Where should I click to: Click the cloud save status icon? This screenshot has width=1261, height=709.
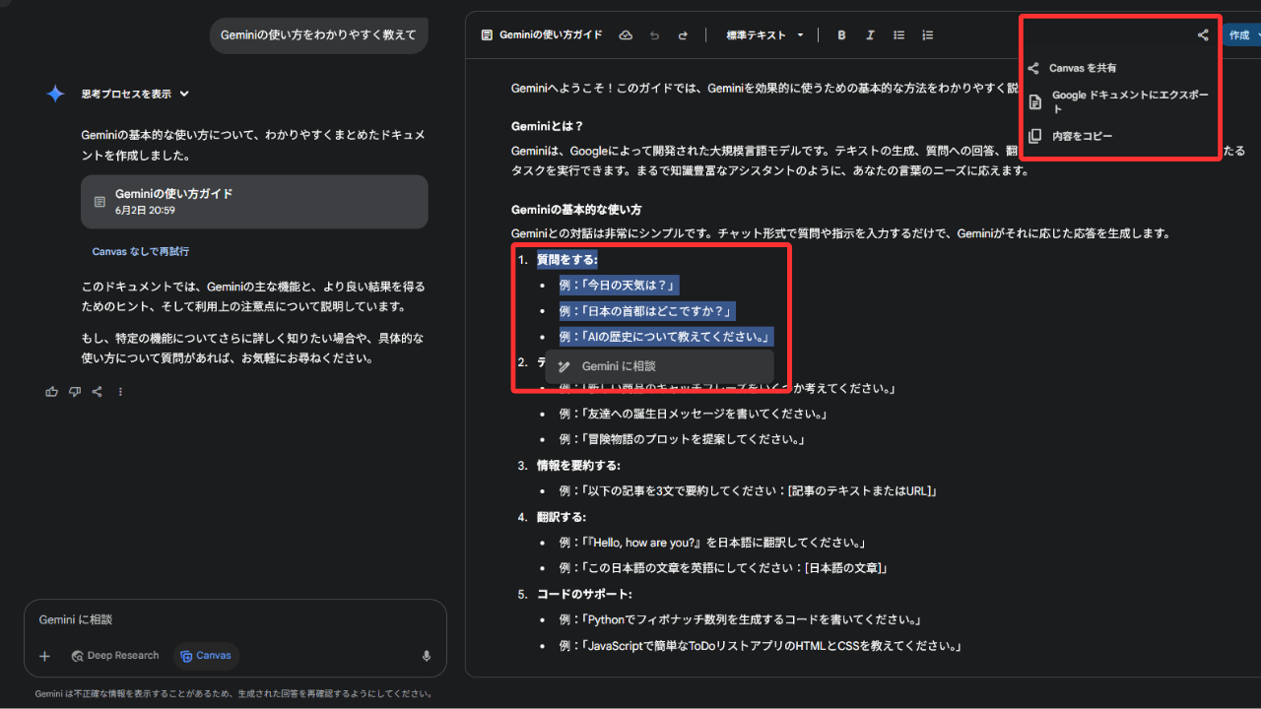(x=626, y=35)
